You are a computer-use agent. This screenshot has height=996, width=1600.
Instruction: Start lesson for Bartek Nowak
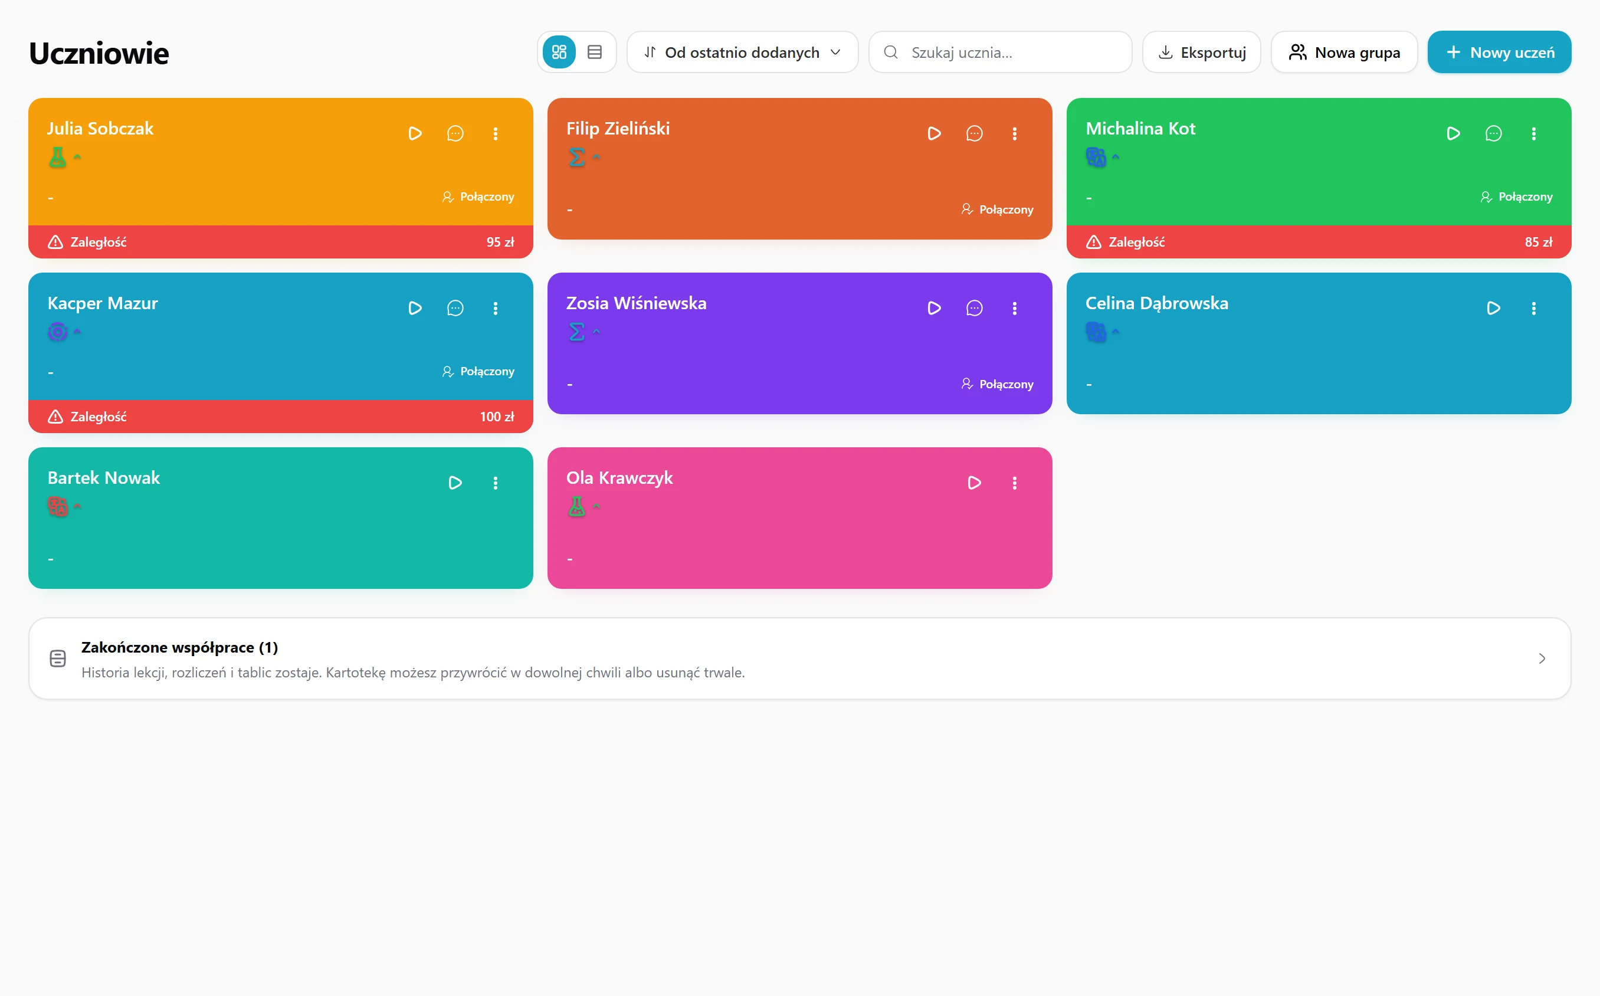click(x=455, y=483)
